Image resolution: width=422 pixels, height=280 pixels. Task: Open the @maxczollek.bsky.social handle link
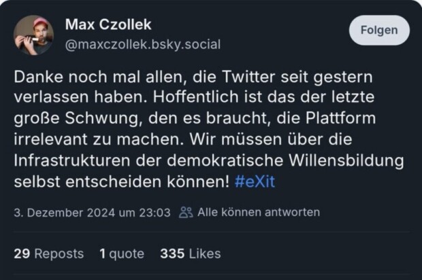[142, 45]
